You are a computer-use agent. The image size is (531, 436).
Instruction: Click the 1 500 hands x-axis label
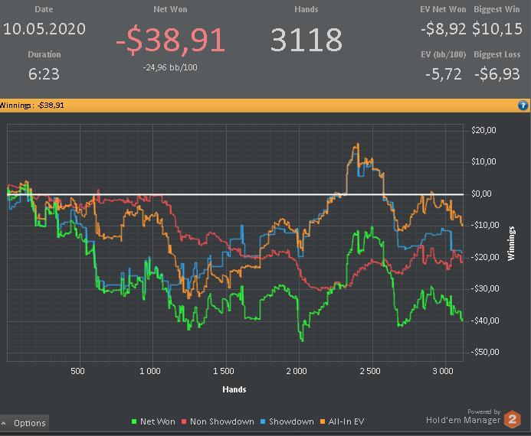pyautogui.click(x=224, y=371)
